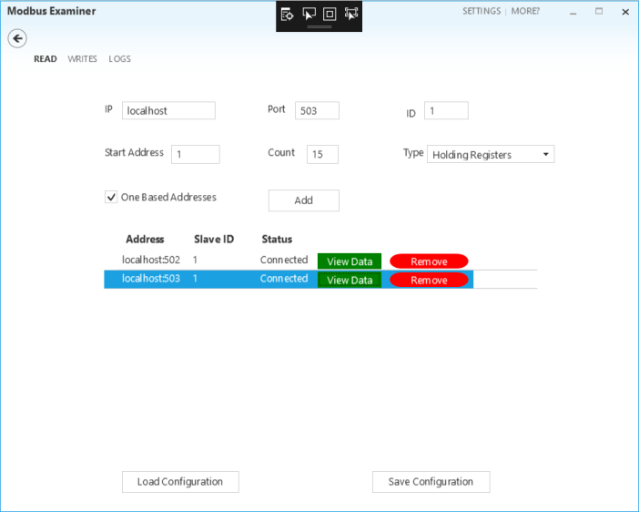Switch to the WRITES tab

pos(82,59)
